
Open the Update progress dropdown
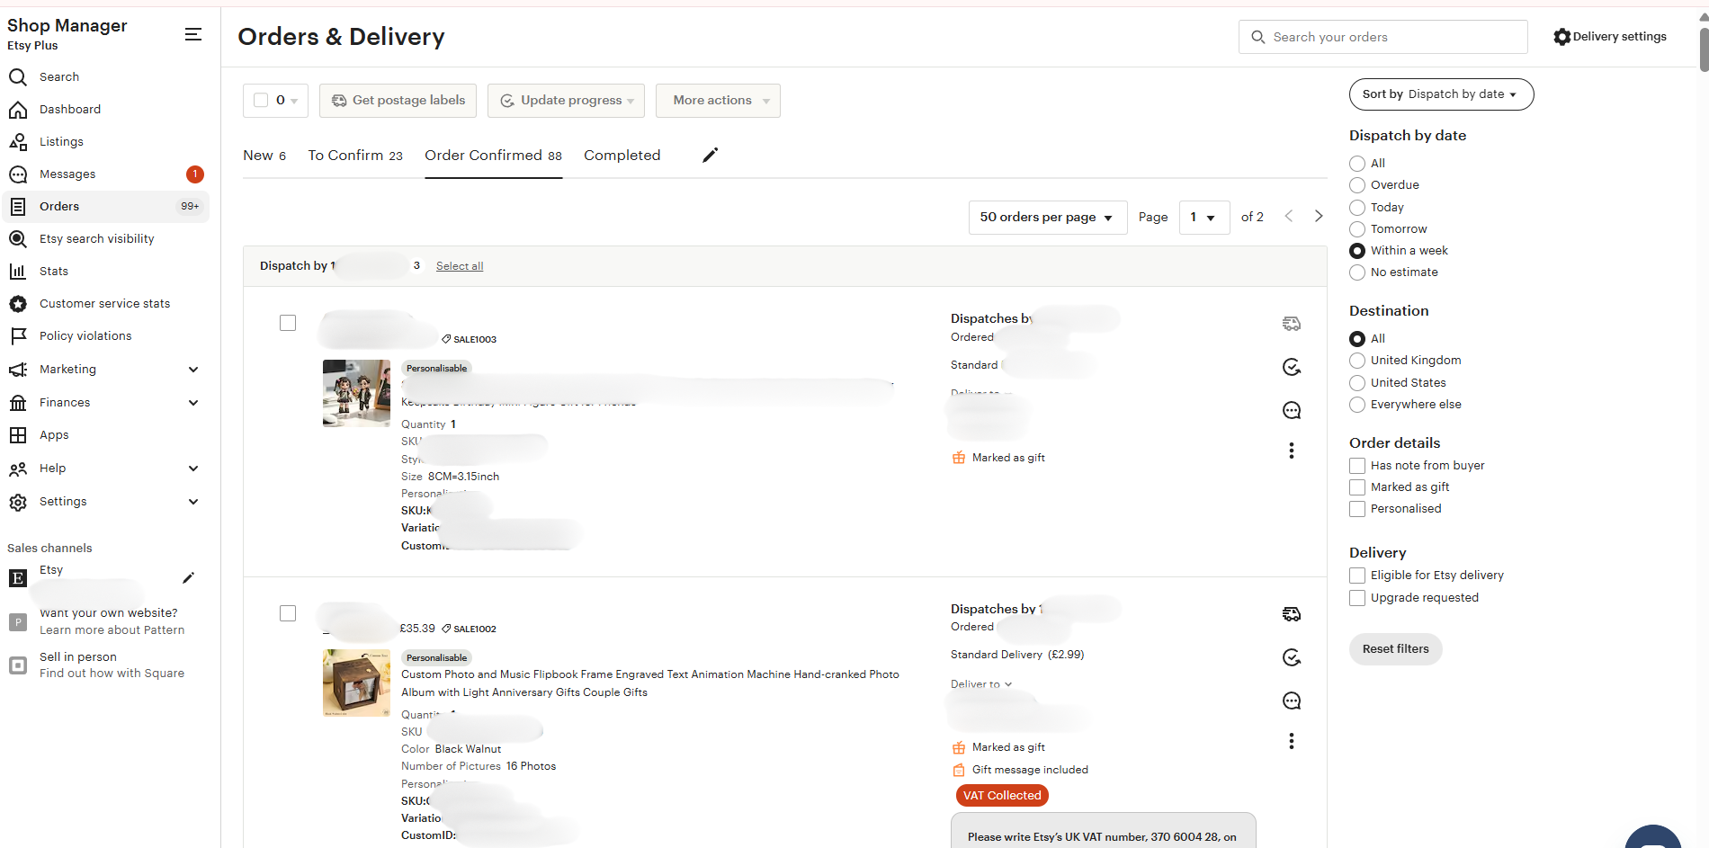click(x=567, y=101)
